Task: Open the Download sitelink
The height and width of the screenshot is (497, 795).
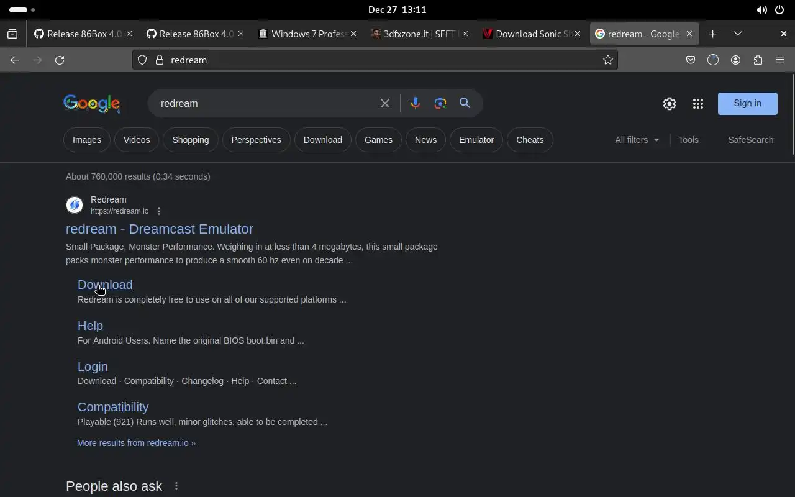Action: (x=105, y=285)
